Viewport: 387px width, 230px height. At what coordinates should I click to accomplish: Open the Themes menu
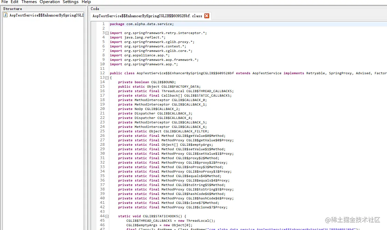29,2
